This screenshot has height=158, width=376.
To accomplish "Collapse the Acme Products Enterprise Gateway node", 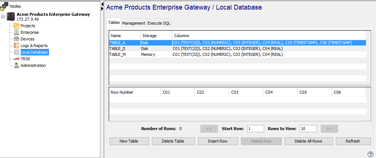I will pos(3,17).
